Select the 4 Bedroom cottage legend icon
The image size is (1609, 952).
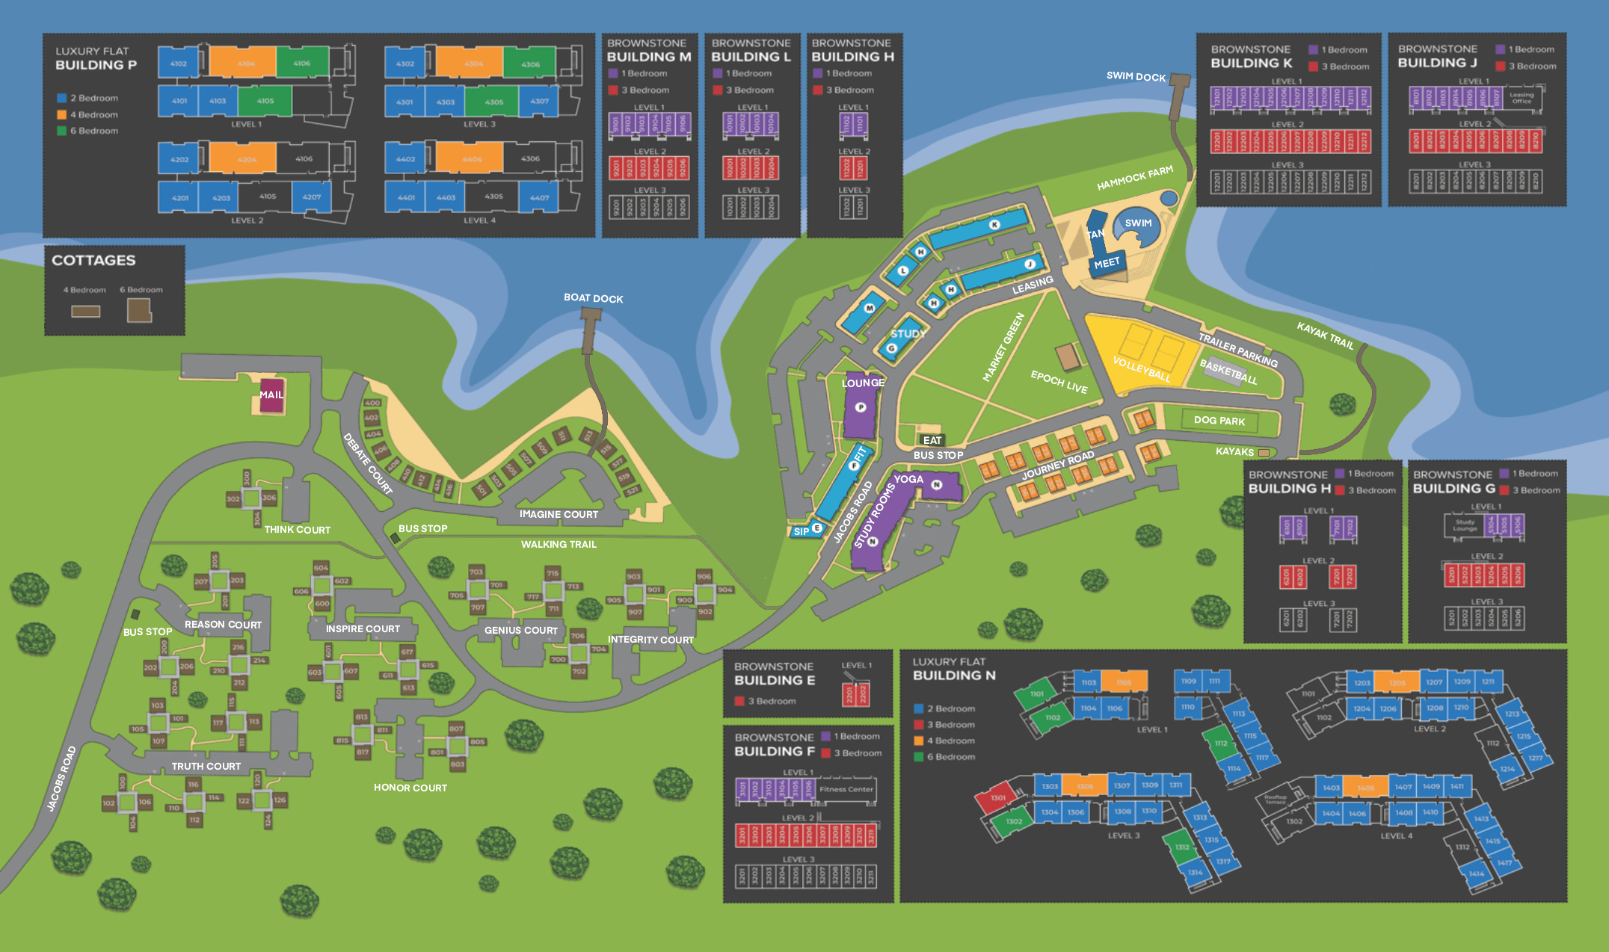(x=85, y=311)
